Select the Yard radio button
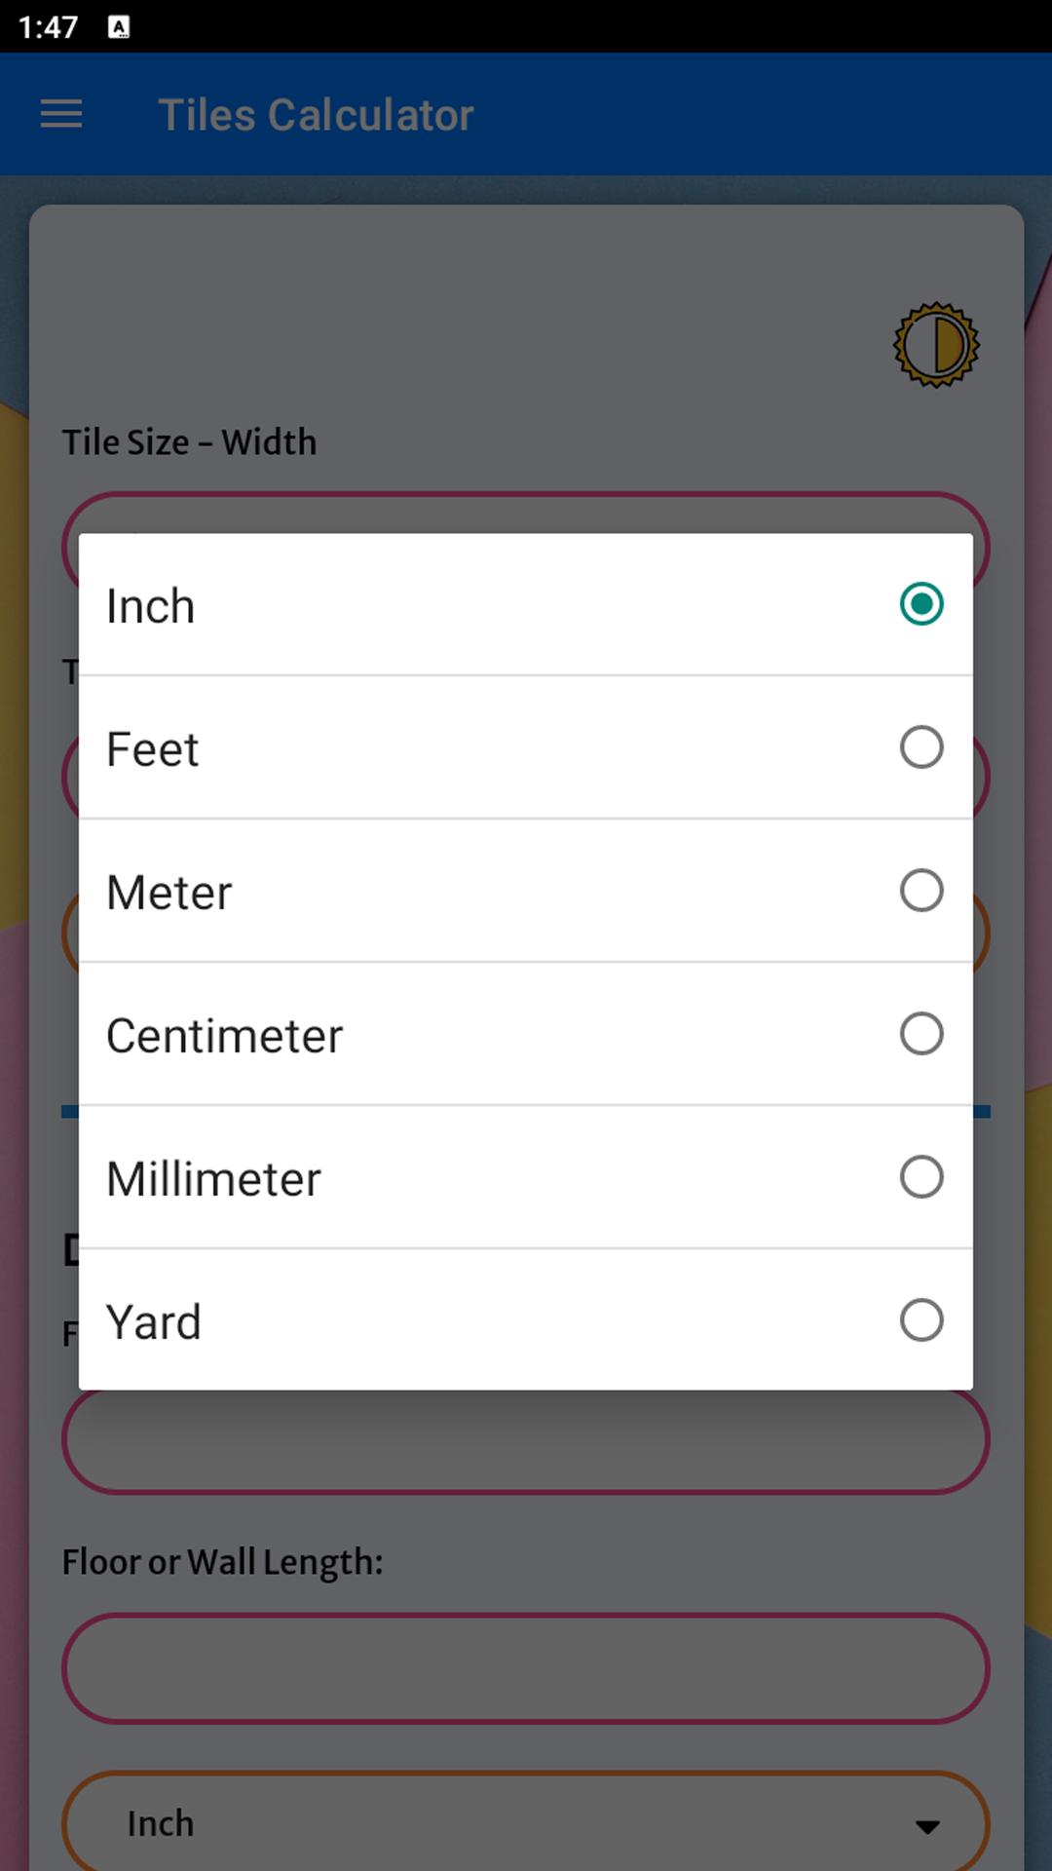This screenshot has width=1052, height=1871. [921, 1320]
